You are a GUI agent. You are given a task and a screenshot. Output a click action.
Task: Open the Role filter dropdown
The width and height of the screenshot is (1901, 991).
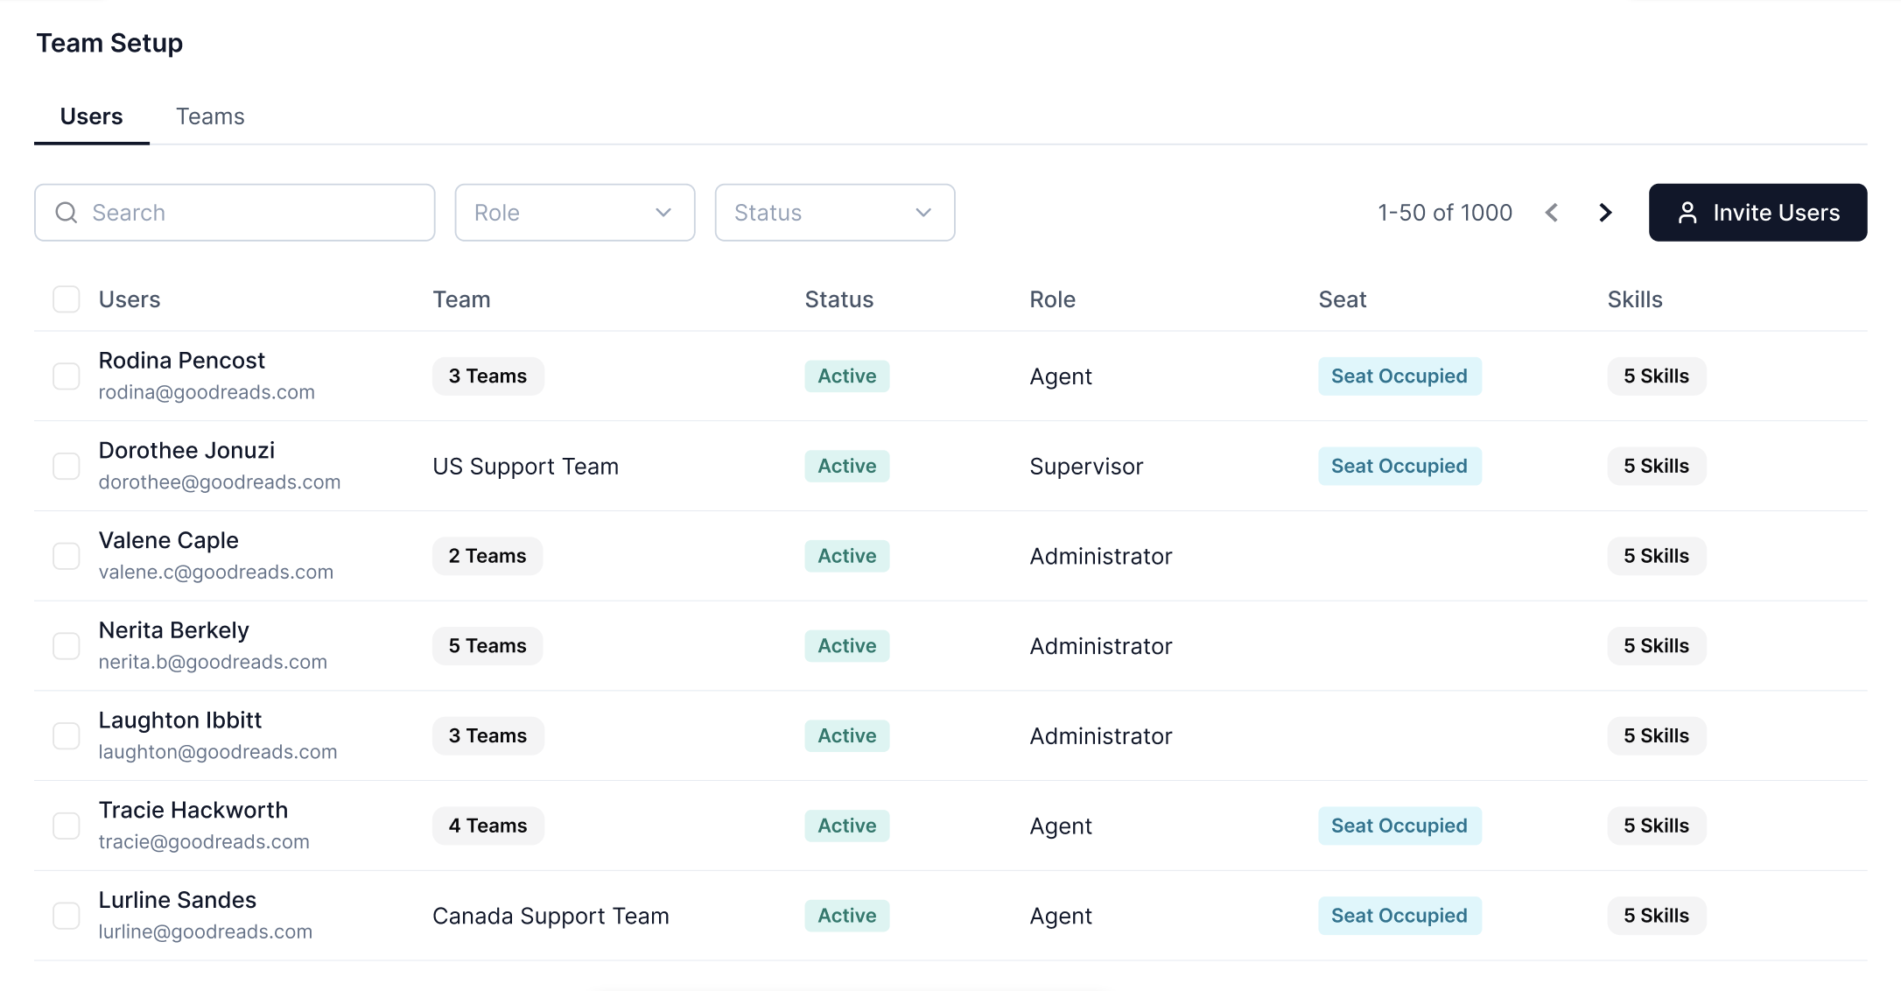(x=574, y=213)
